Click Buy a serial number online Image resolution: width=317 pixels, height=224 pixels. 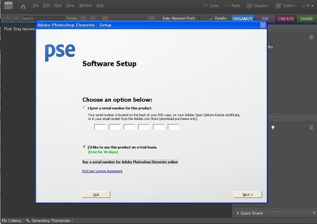tap(130, 162)
